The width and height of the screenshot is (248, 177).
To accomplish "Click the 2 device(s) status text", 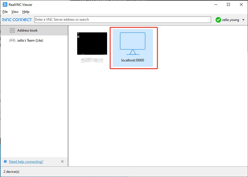I will 11,172.
